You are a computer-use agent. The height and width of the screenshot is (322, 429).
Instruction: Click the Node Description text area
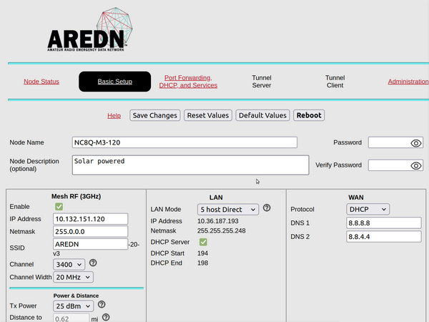(x=191, y=165)
